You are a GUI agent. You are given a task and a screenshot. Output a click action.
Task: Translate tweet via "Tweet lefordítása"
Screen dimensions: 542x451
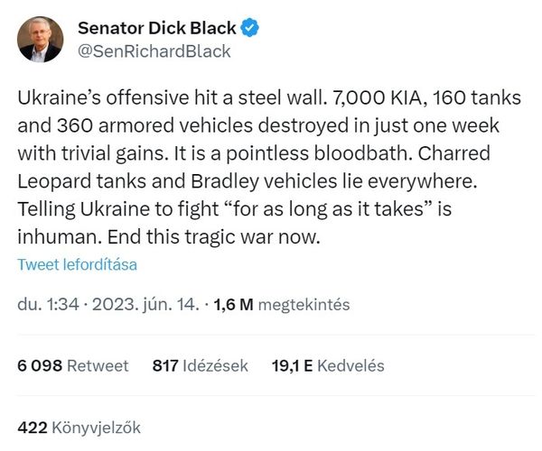pyautogui.click(x=77, y=265)
